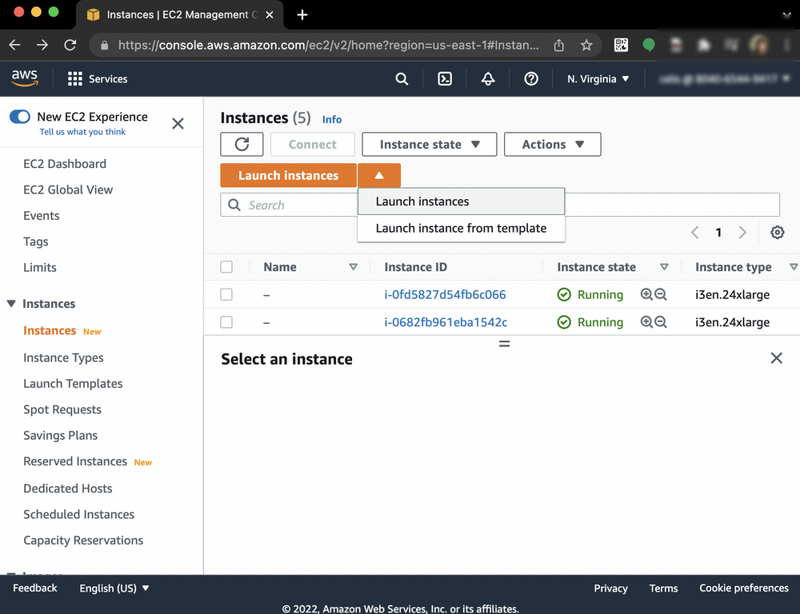This screenshot has height=614, width=800.
Task: Check the i-0682fb961eba1542c instance row
Action: tap(226, 322)
